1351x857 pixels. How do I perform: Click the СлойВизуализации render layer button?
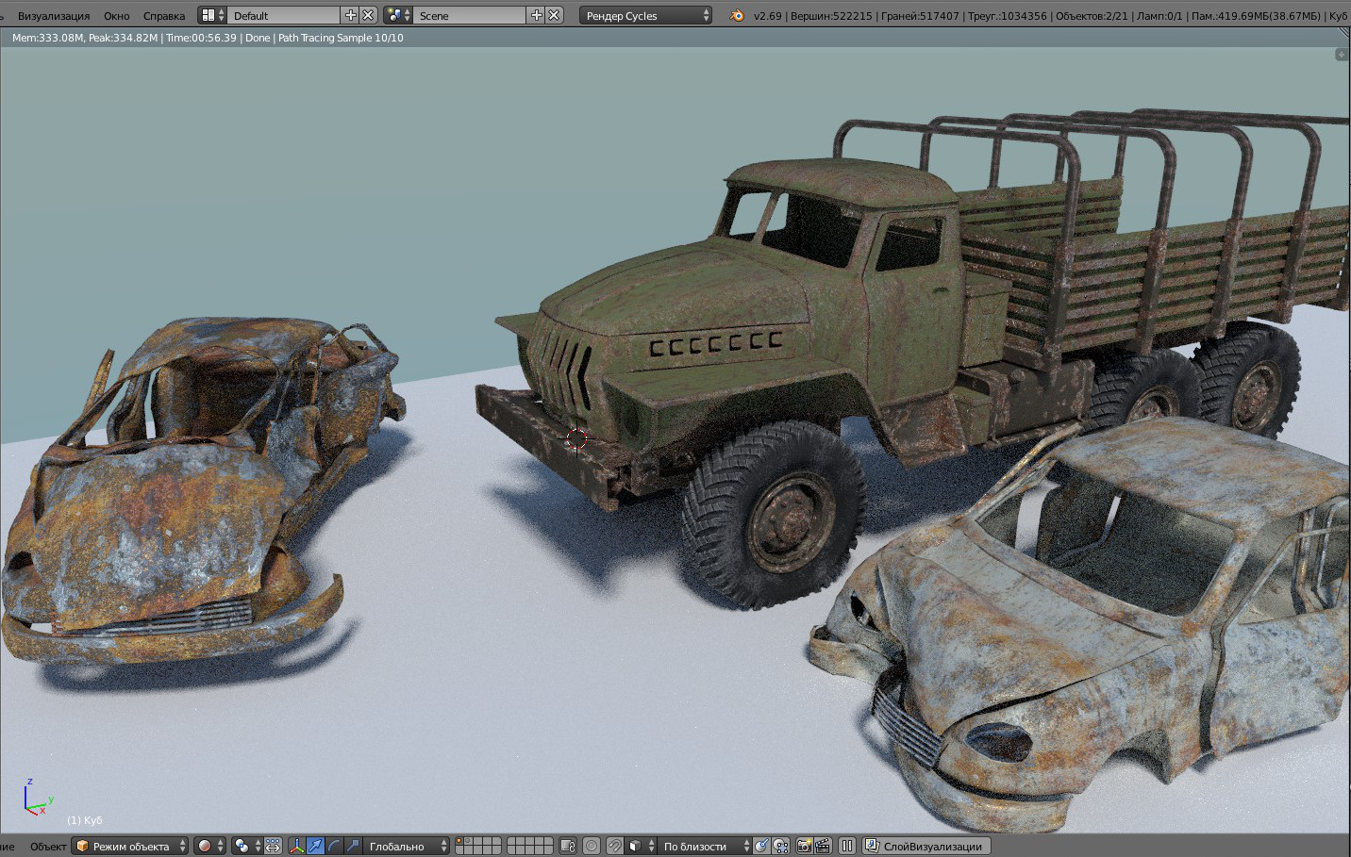(x=926, y=847)
